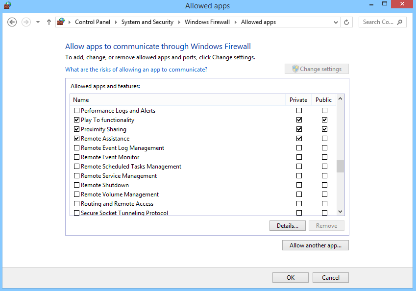416x291 pixels.
Task: Confirm with the OK button
Action: [x=291, y=277]
